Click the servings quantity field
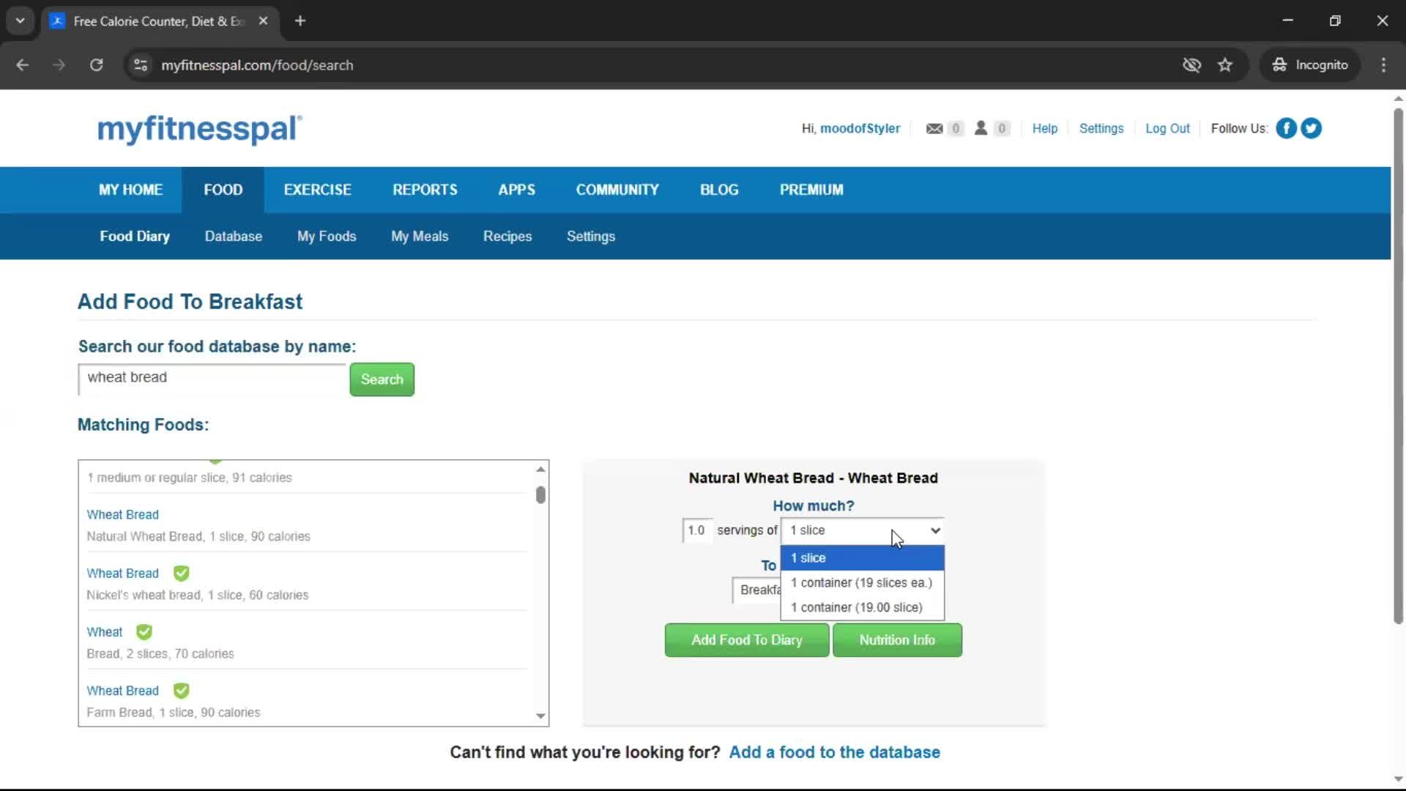This screenshot has height=791, width=1406. pyautogui.click(x=696, y=530)
